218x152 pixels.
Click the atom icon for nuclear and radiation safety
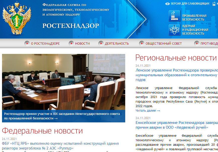(174, 29)
